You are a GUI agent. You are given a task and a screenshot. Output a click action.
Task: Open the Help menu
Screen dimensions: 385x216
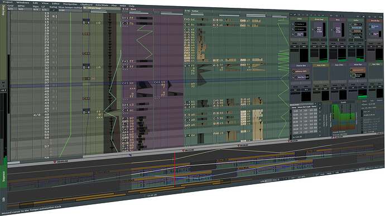click(132, 6)
